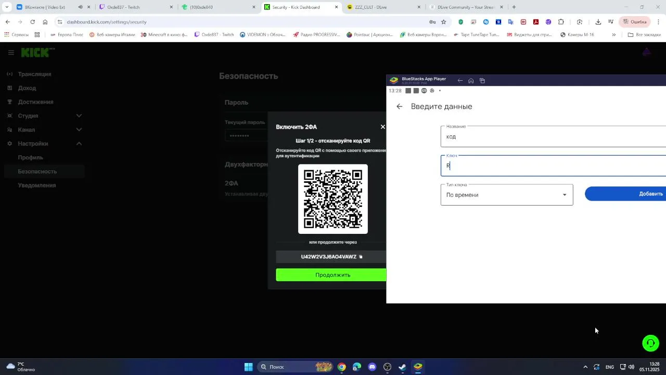The width and height of the screenshot is (666, 375).
Task: Go to browser home page
Action: [45, 22]
